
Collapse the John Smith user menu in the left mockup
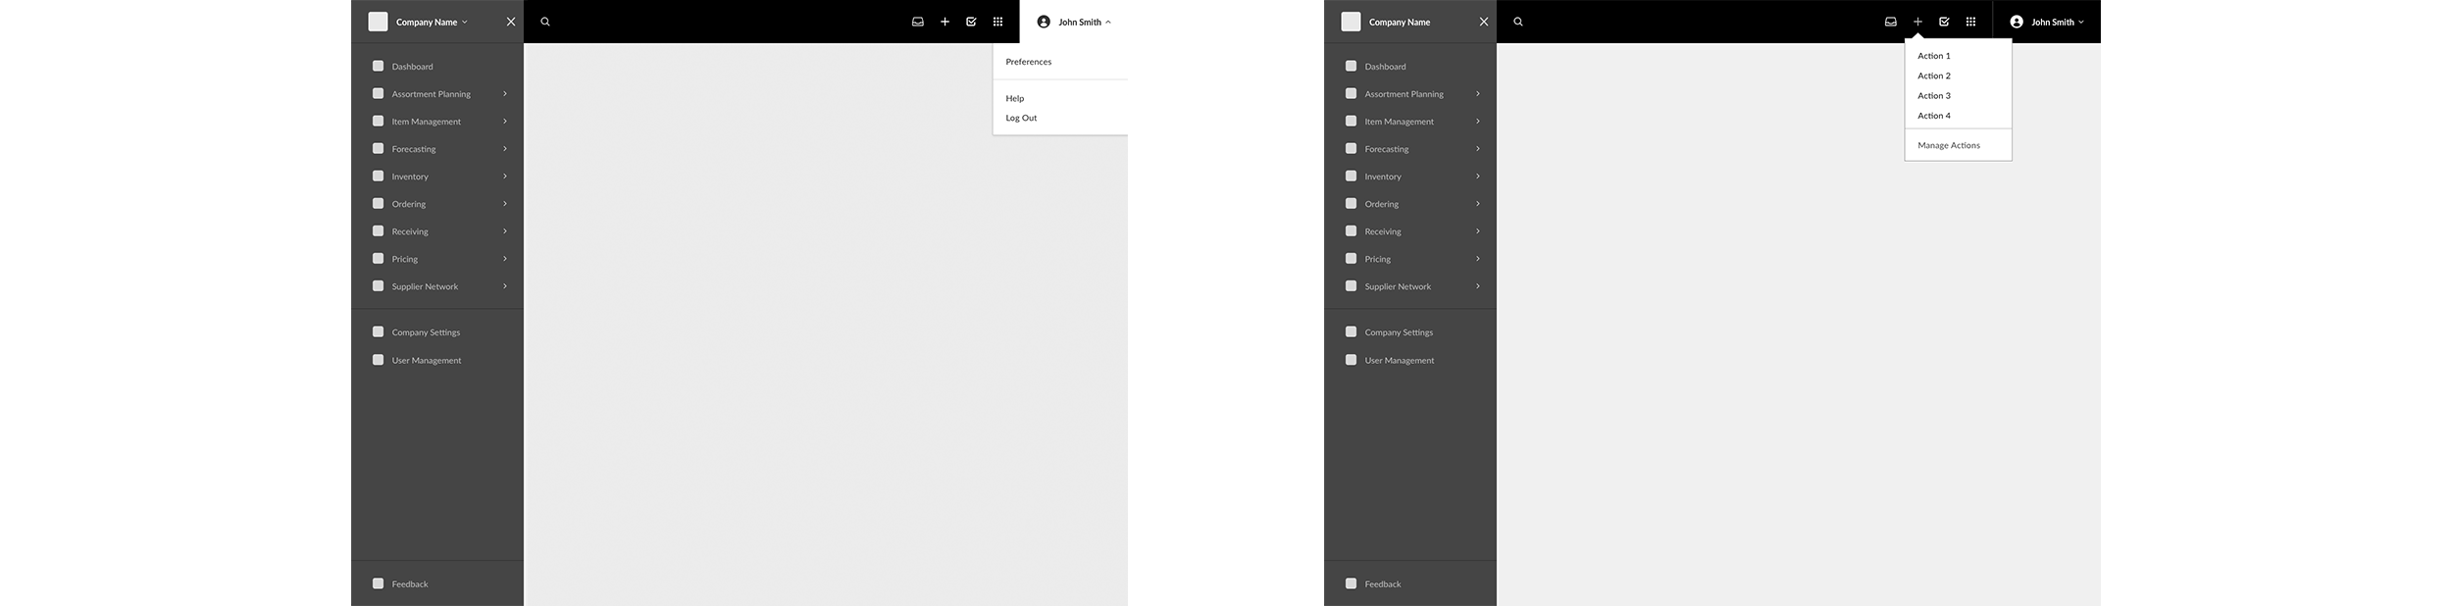point(1108,22)
